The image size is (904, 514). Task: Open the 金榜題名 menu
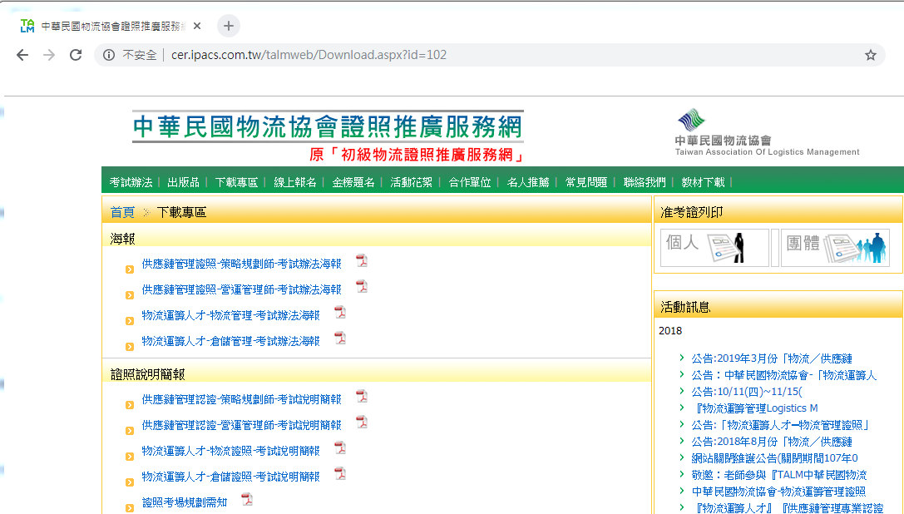tap(353, 182)
